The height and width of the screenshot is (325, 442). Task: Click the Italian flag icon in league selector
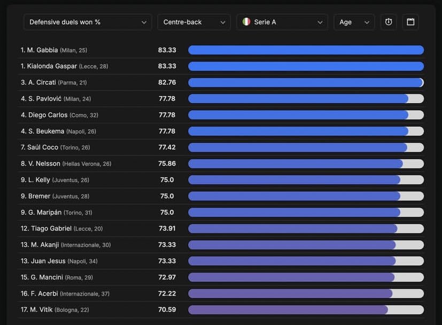tap(246, 22)
